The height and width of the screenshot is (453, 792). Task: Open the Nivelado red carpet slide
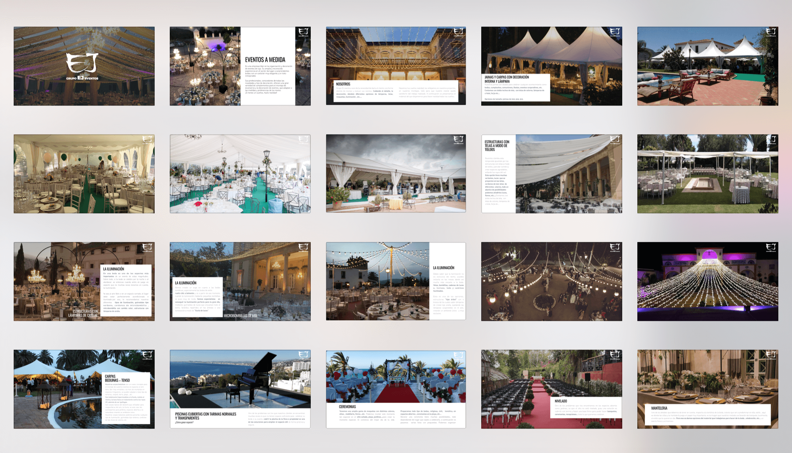point(551,389)
